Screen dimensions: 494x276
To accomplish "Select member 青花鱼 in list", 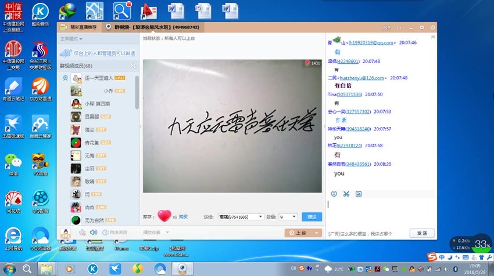I will tap(98, 143).
